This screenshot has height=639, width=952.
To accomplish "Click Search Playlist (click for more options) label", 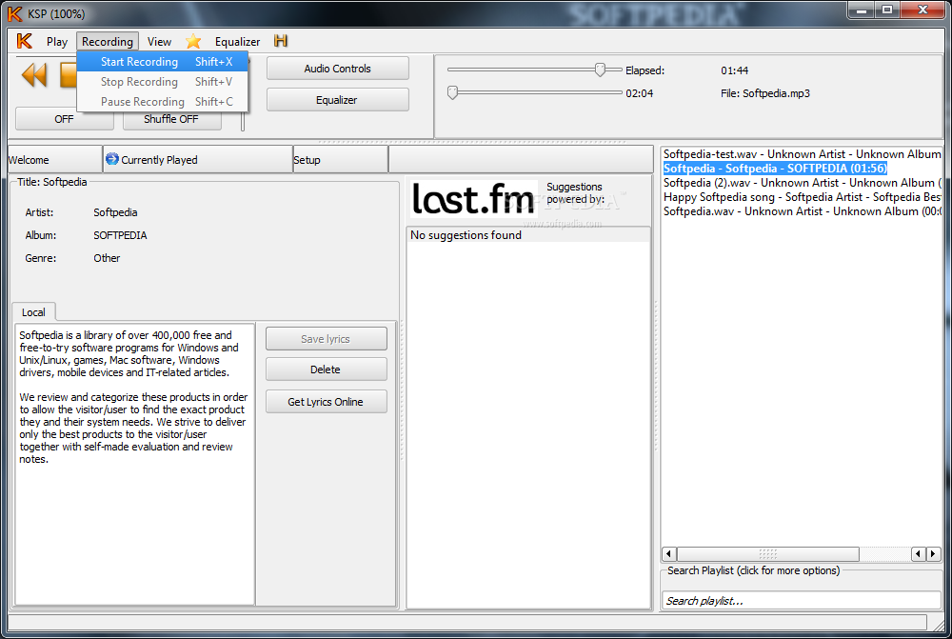I will coord(753,570).
